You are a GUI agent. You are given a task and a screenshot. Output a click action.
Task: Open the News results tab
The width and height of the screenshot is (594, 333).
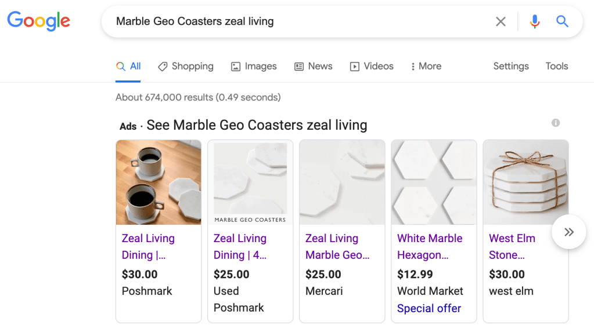click(x=314, y=66)
